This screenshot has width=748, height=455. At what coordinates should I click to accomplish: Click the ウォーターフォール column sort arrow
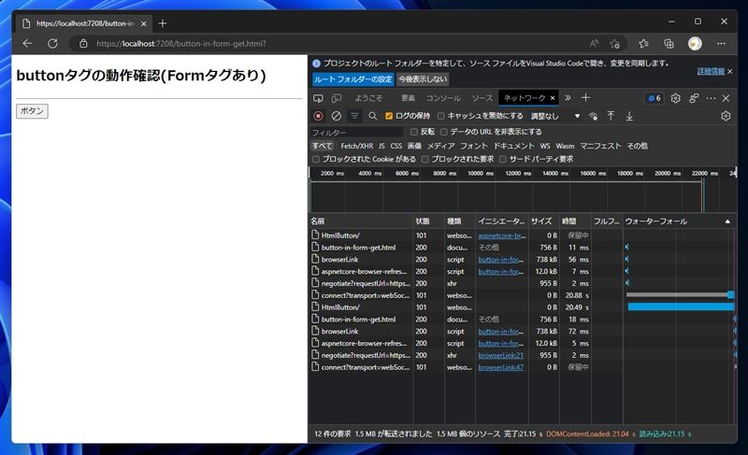727,221
